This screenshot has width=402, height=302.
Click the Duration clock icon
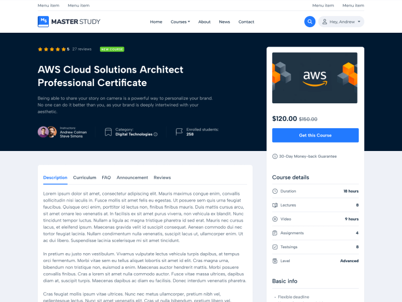point(275,191)
